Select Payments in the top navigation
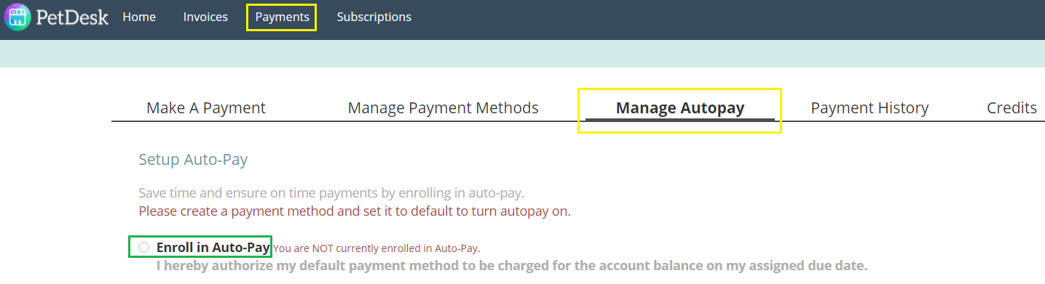The height and width of the screenshot is (284, 1045). [x=282, y=17]
